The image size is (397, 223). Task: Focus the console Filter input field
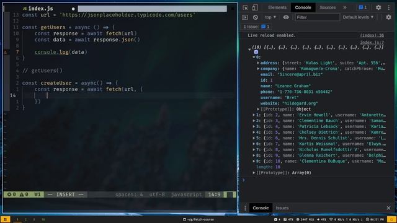pos(317,17)
